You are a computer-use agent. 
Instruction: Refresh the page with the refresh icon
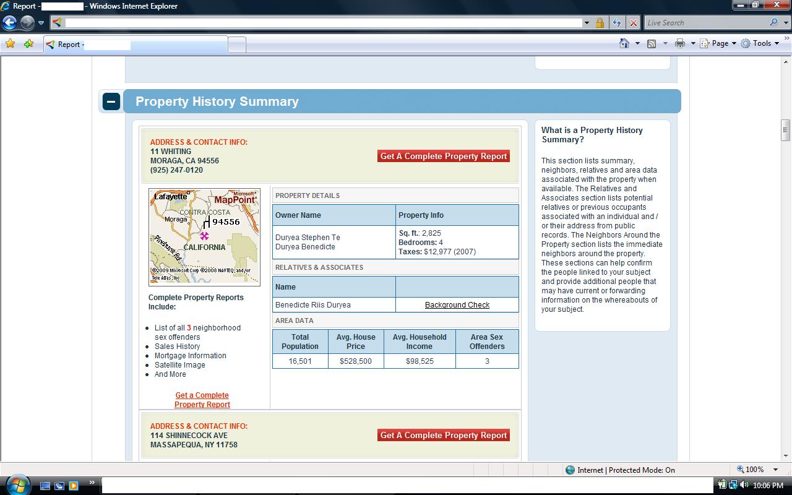(x=617, y=23)
